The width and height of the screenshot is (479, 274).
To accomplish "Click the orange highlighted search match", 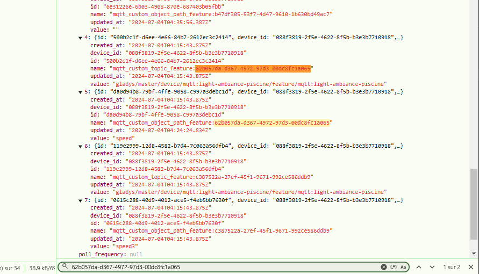I will (x=253, y=69).
